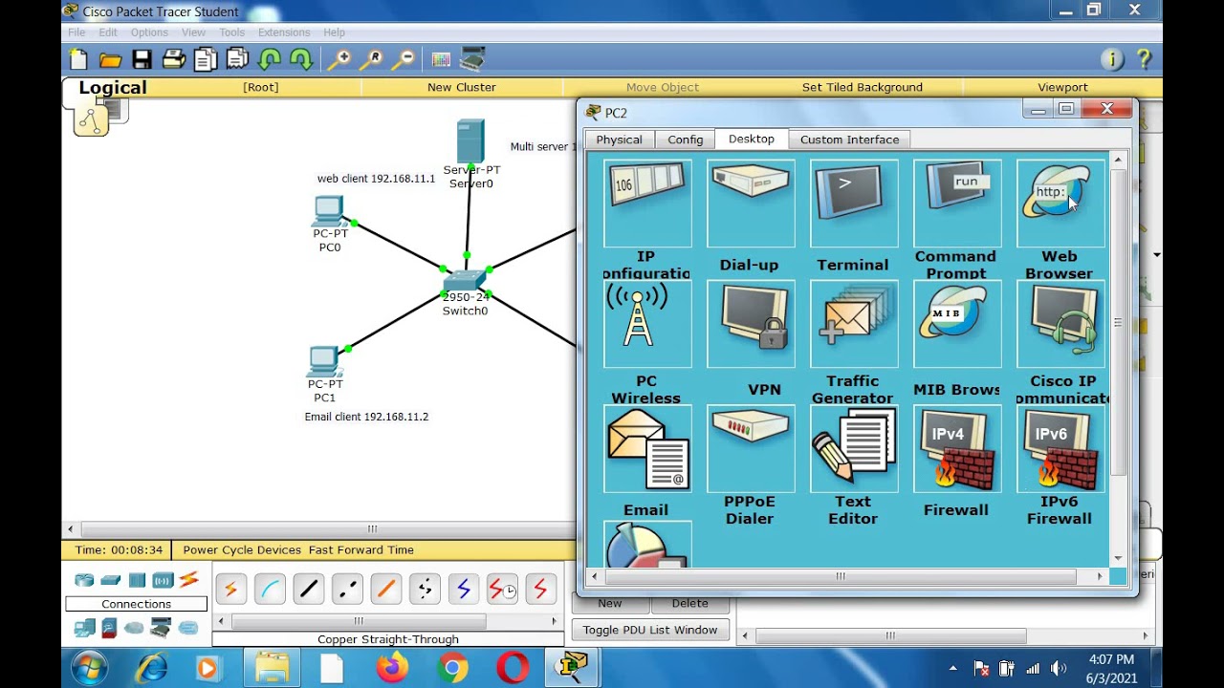Image resolution: width=1224 pixels, height=688 pixels.
Task: Save the network with floppy icon
Action: (142, 59)
